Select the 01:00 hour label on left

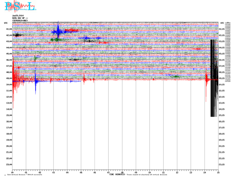(x=9, y=29)
